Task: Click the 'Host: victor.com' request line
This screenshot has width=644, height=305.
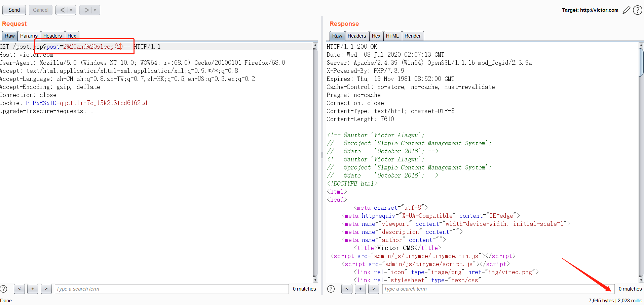Action: click(x=27, y=55)
